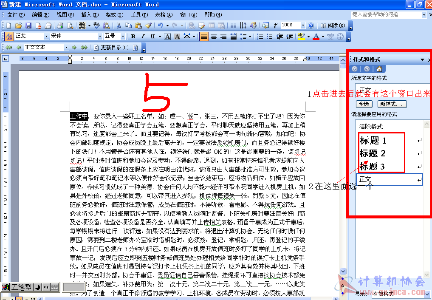Open the 编辑 menu
Screen dimensions: 432x300
(40, 15)
